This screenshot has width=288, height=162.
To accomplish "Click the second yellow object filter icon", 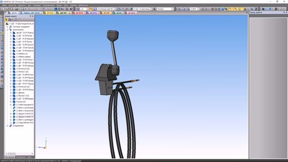I will (236, 9).
